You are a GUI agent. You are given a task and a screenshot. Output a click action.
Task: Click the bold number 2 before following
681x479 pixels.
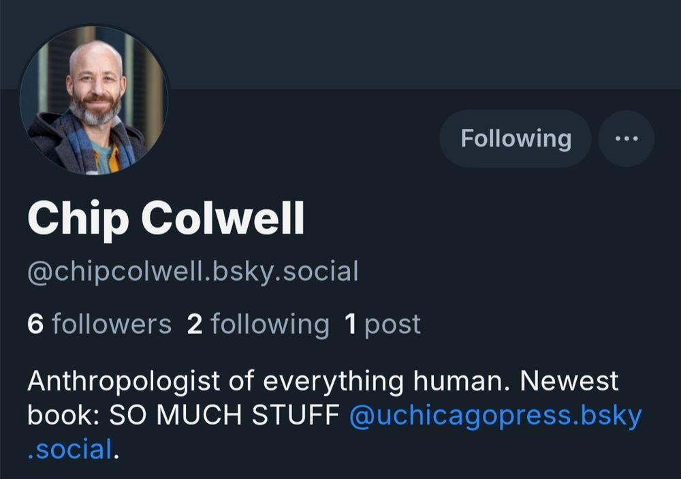(195, 324)
